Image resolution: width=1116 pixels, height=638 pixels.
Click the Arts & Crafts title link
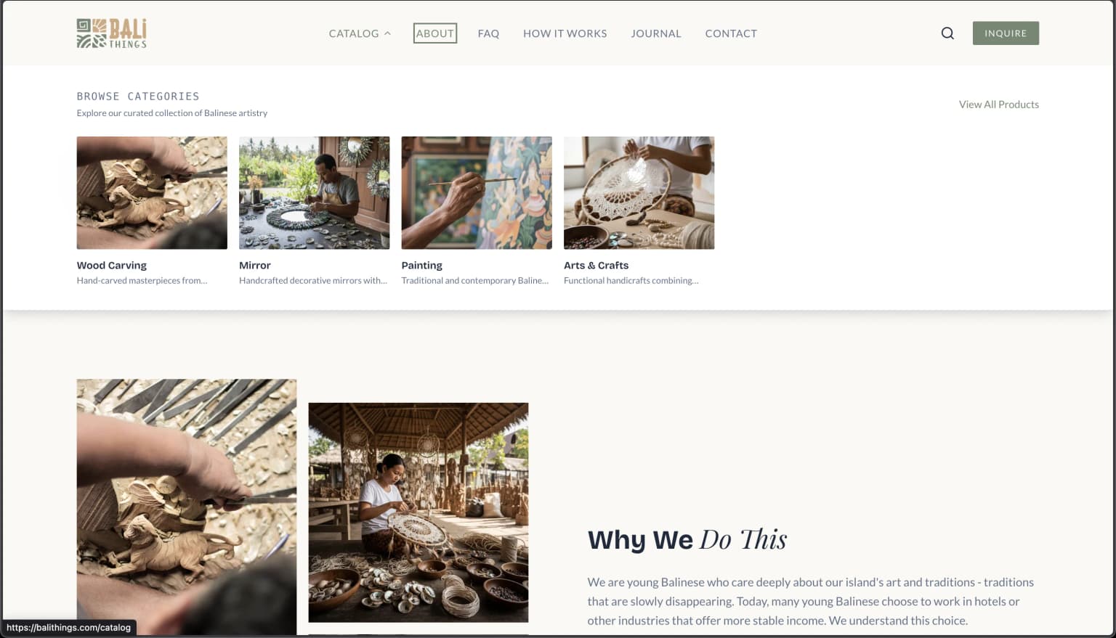(597, 266)
